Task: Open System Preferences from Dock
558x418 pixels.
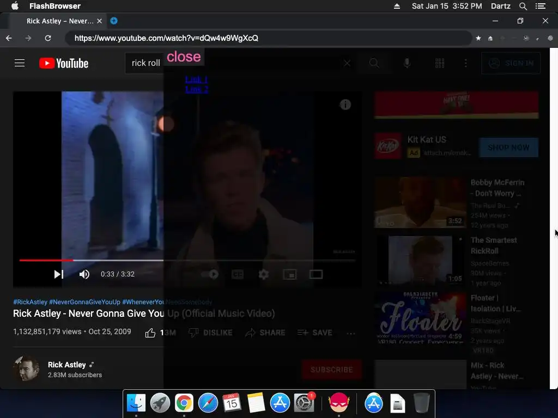Action: (304, 403)
